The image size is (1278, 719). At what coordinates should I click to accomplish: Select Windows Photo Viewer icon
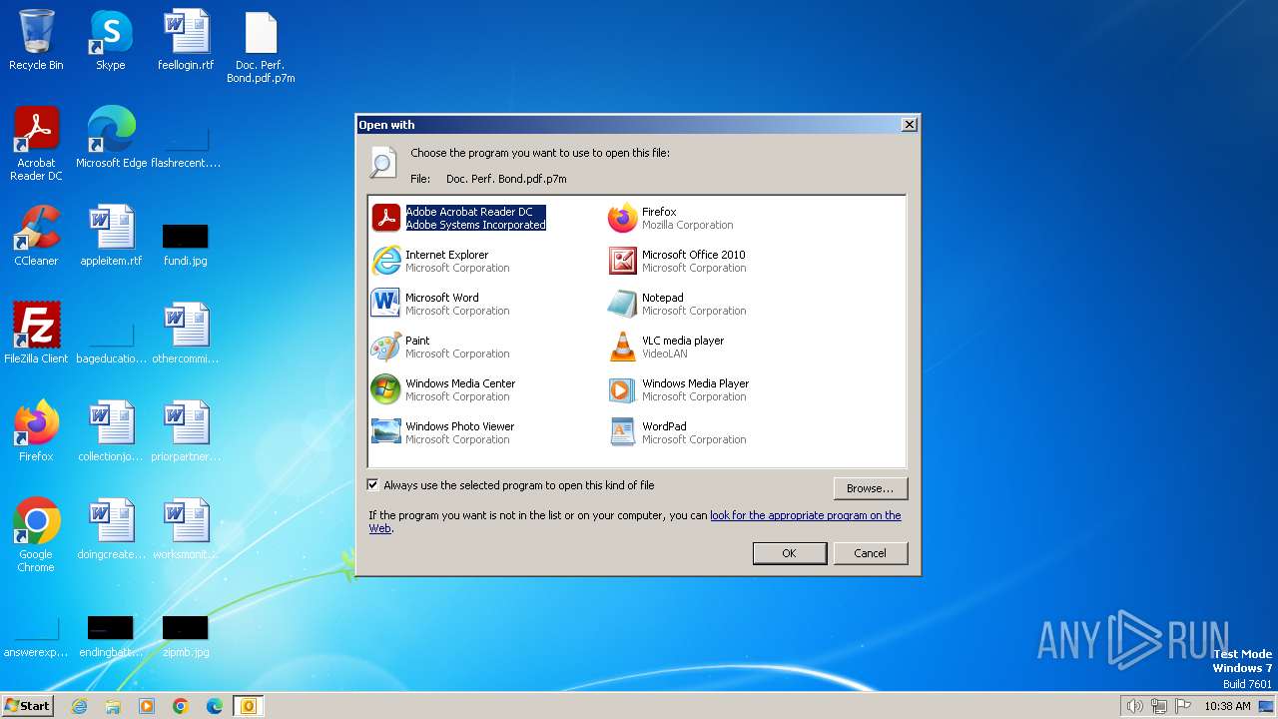point(386,432)
